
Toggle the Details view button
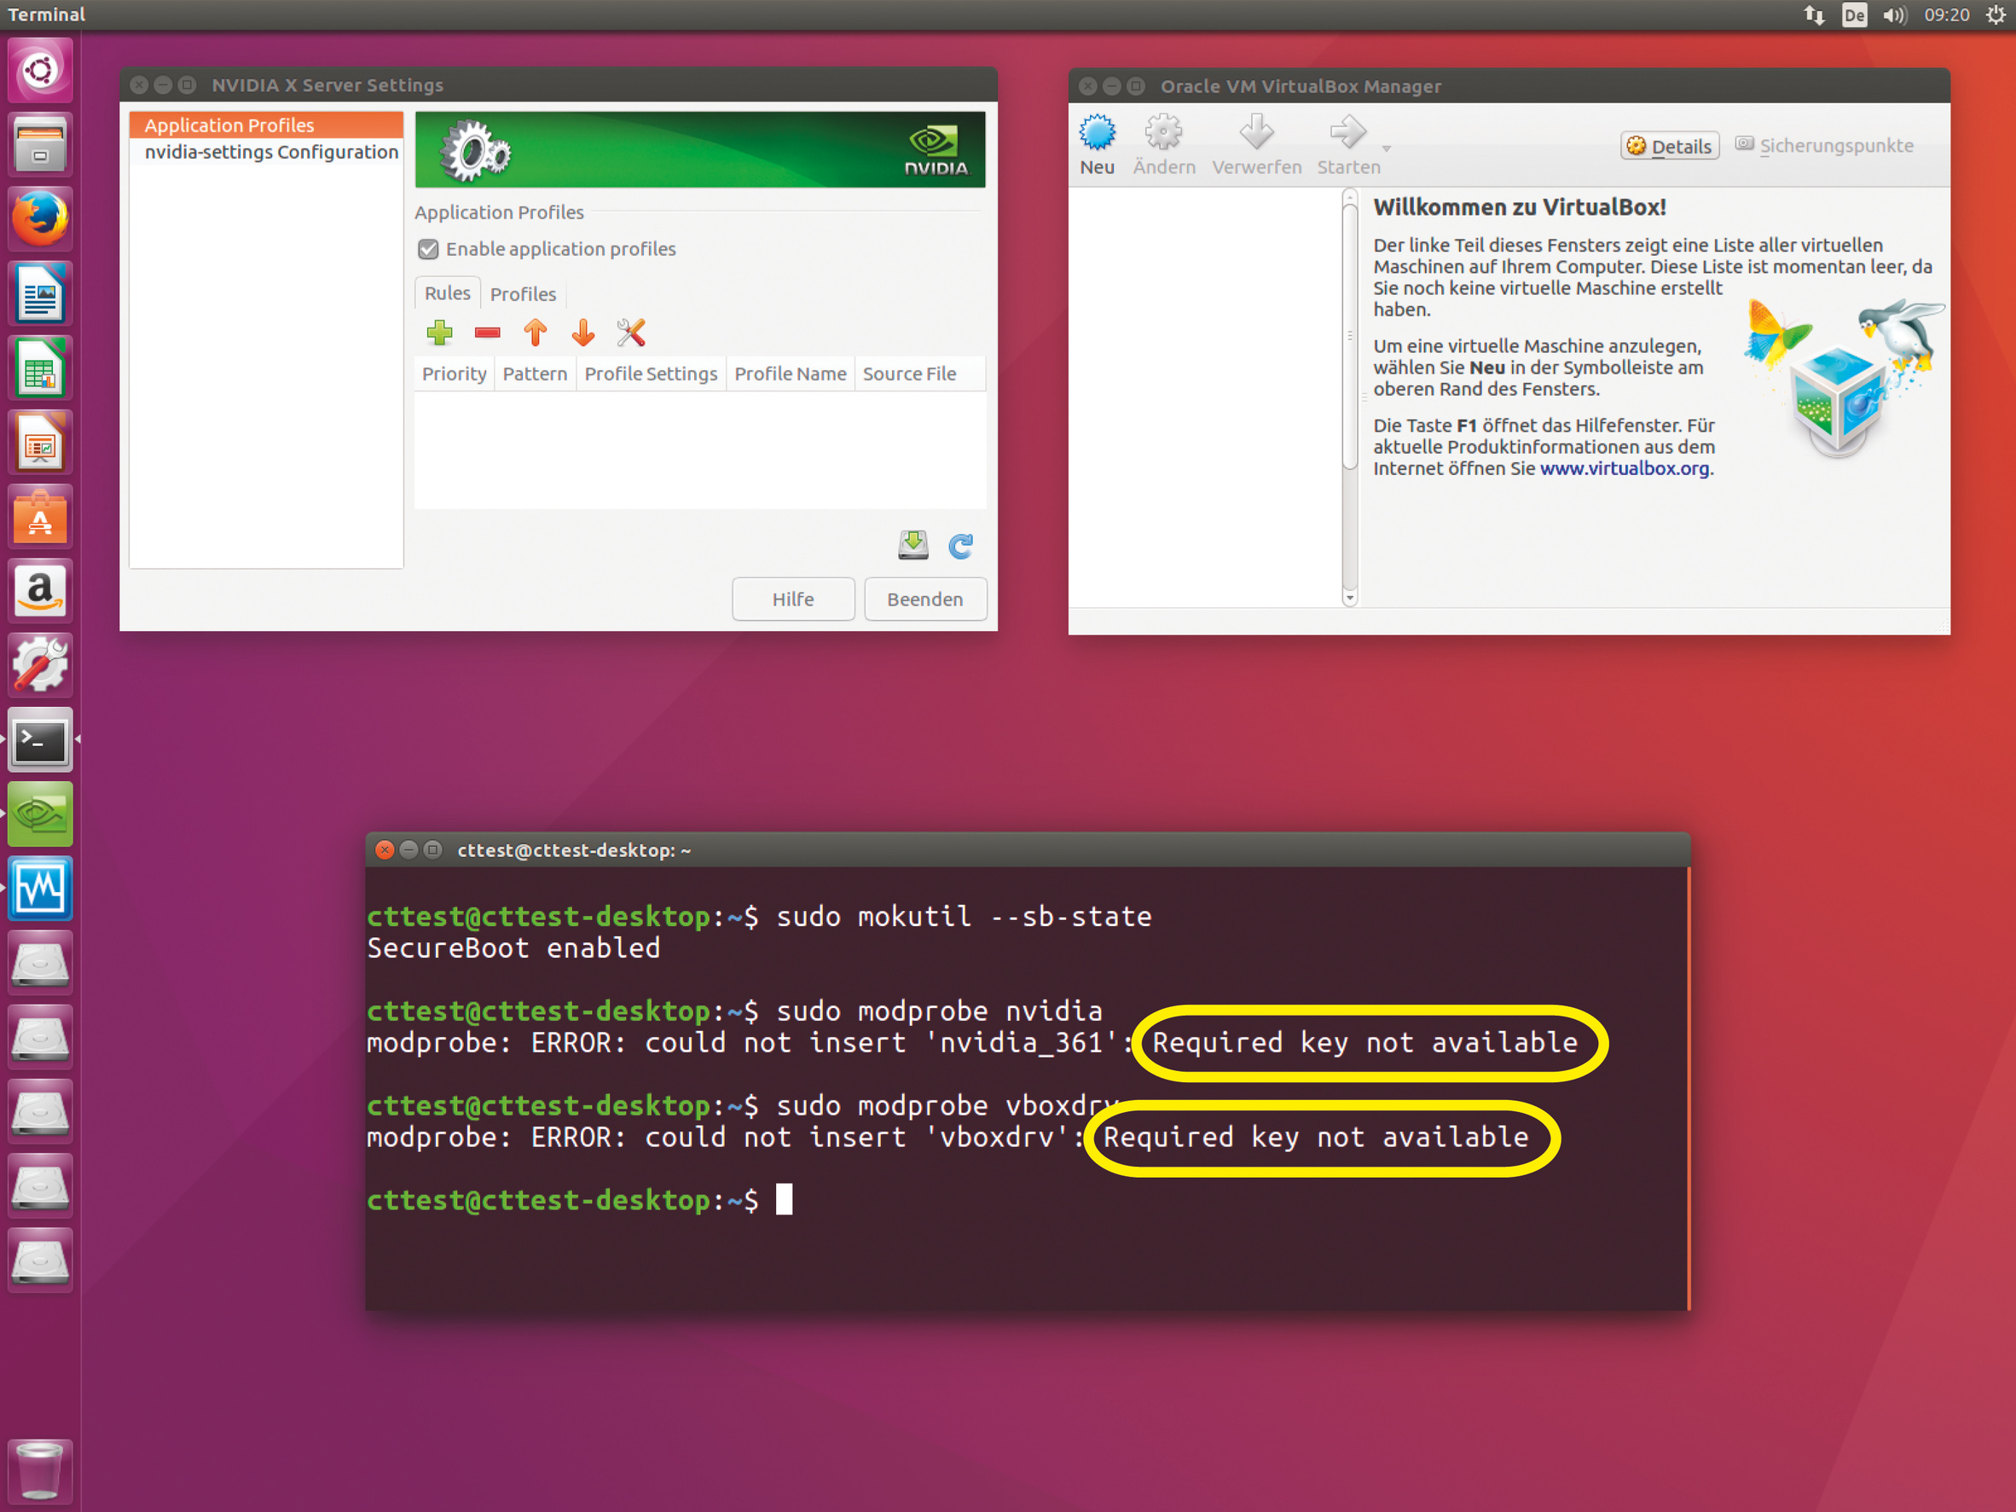click(x=1669, y=146)
